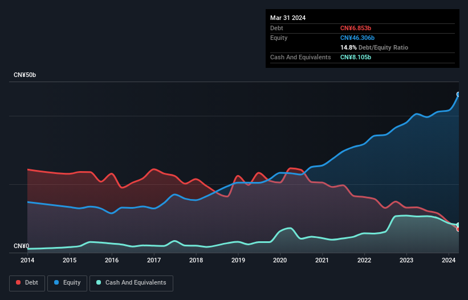Click the Debt value CN¥6.853b

coord(356,28)
